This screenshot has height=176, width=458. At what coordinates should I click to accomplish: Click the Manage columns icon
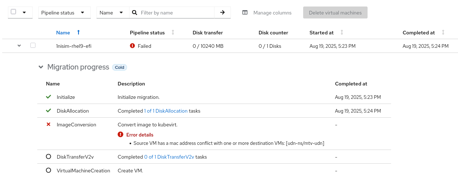[x=245, y=13]
